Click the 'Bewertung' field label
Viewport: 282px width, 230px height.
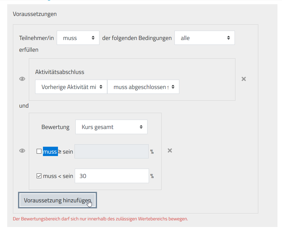click(55, 127)
